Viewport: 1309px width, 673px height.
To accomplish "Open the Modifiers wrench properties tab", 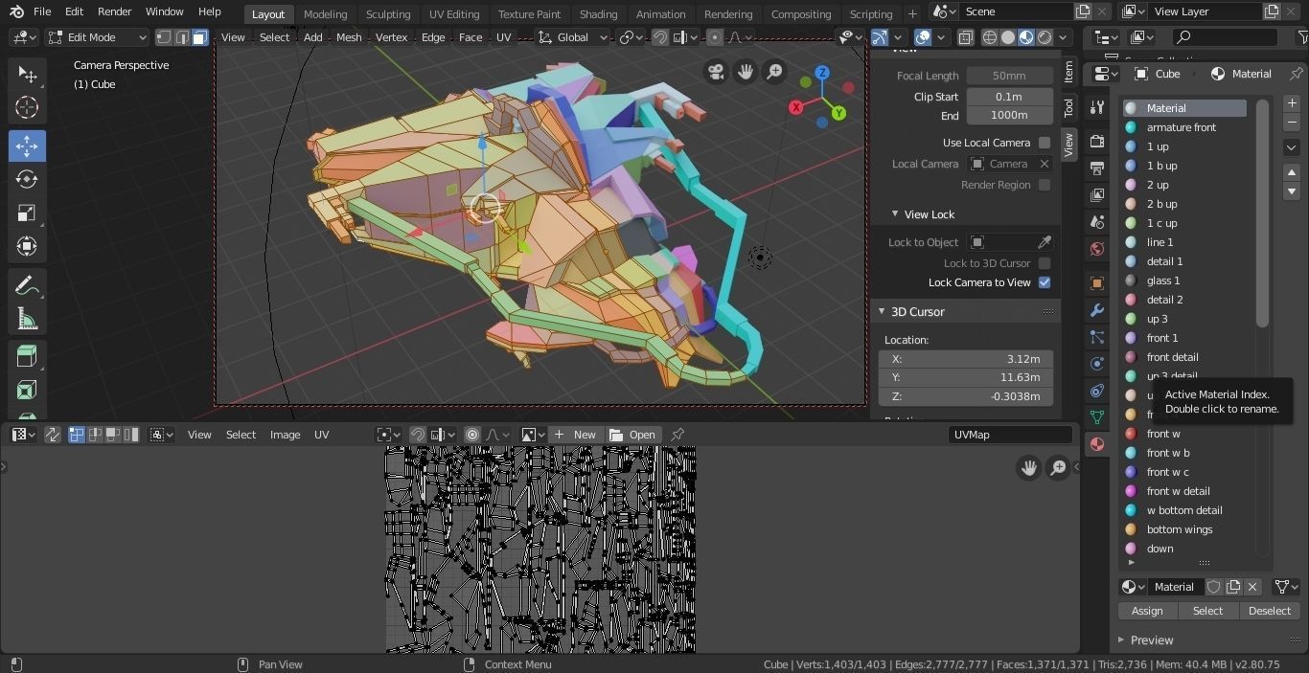I will (1097, 310).
